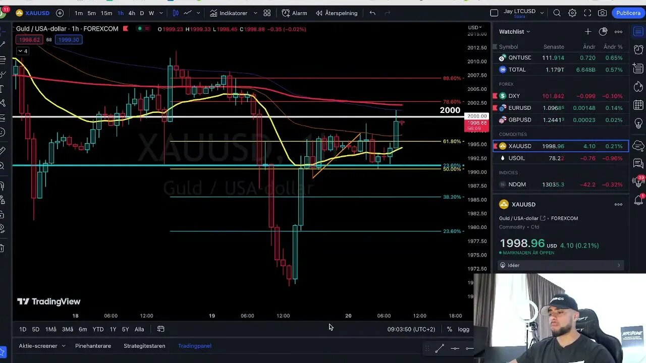Click the sell price 1998.62 button

pyautogui.click(x=29, y=39)
